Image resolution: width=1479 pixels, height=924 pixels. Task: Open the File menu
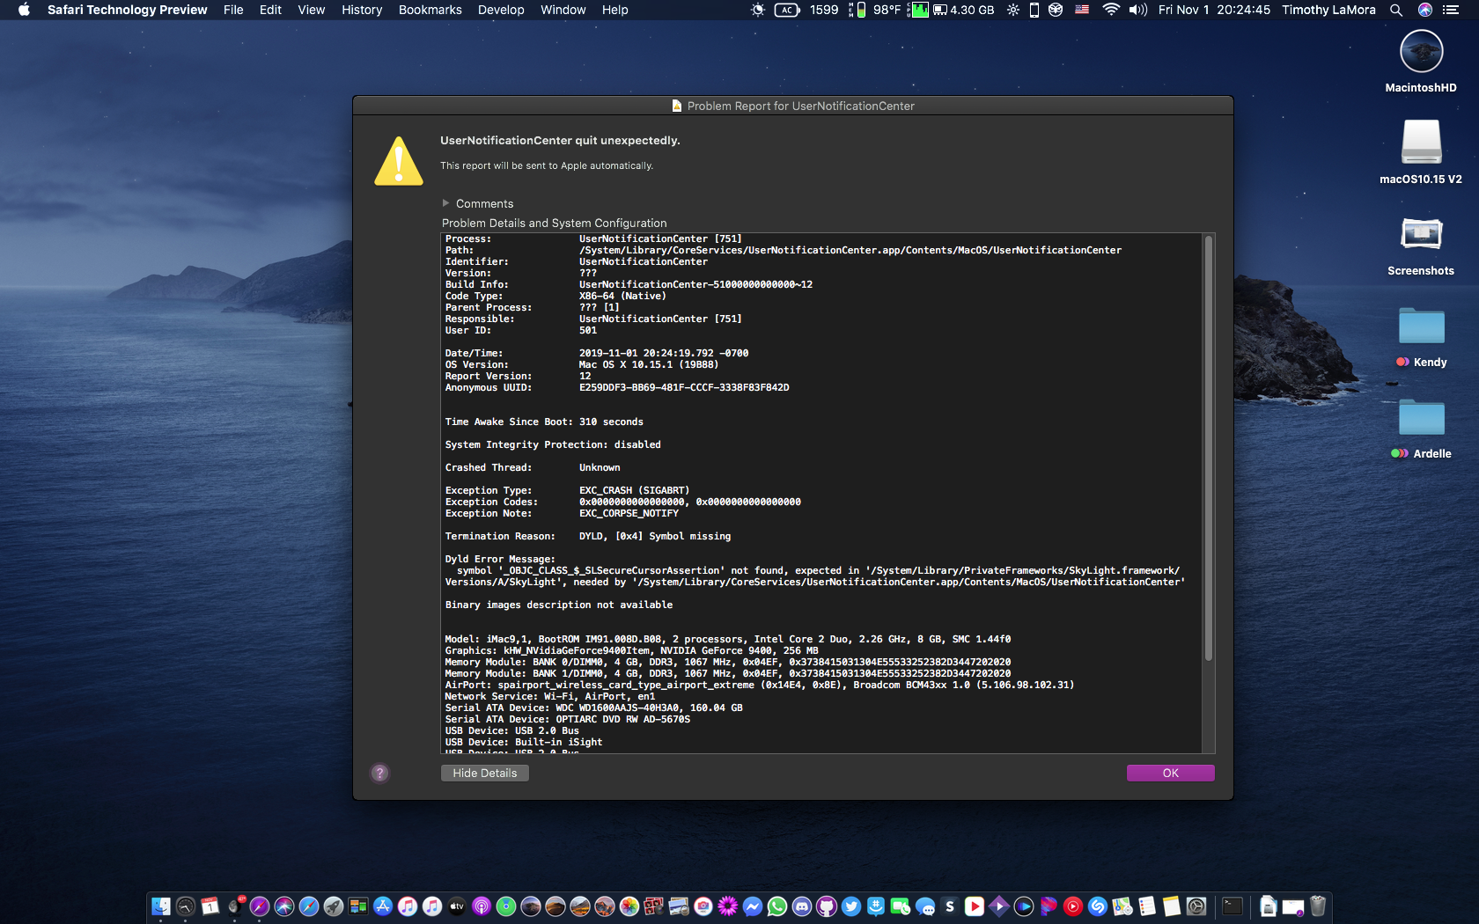point(233,10)
